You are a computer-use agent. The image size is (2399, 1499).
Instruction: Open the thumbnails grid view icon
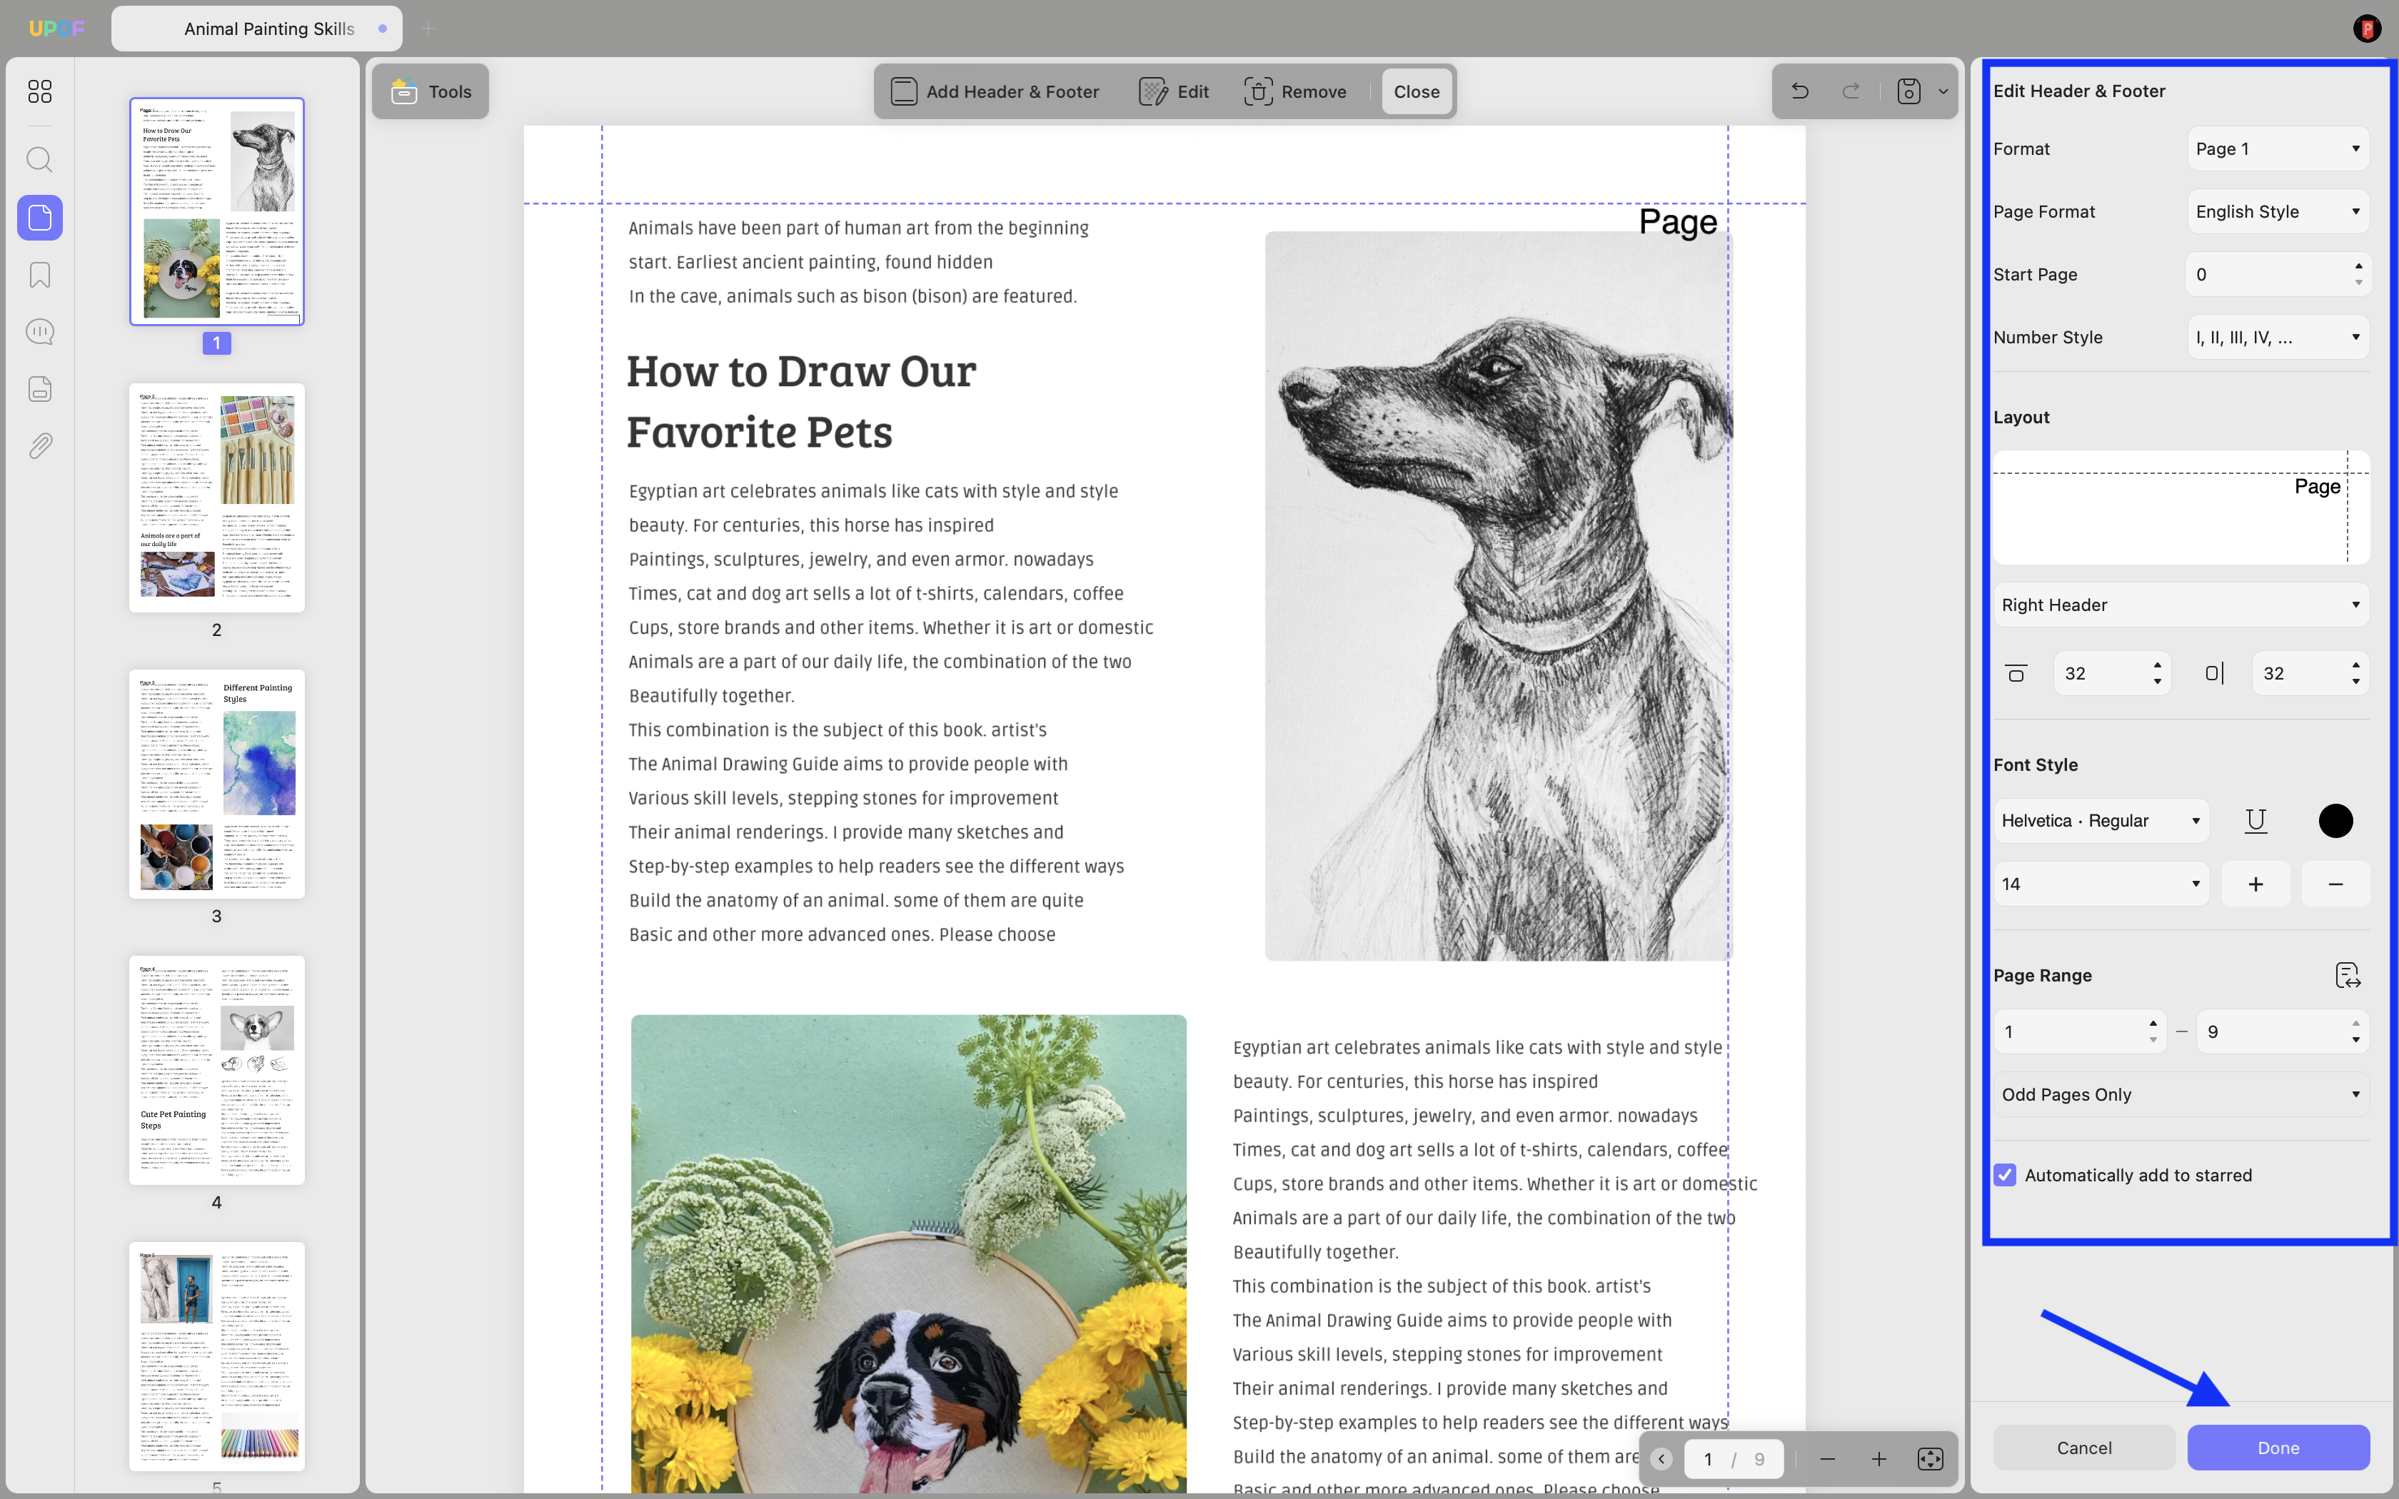40,91
